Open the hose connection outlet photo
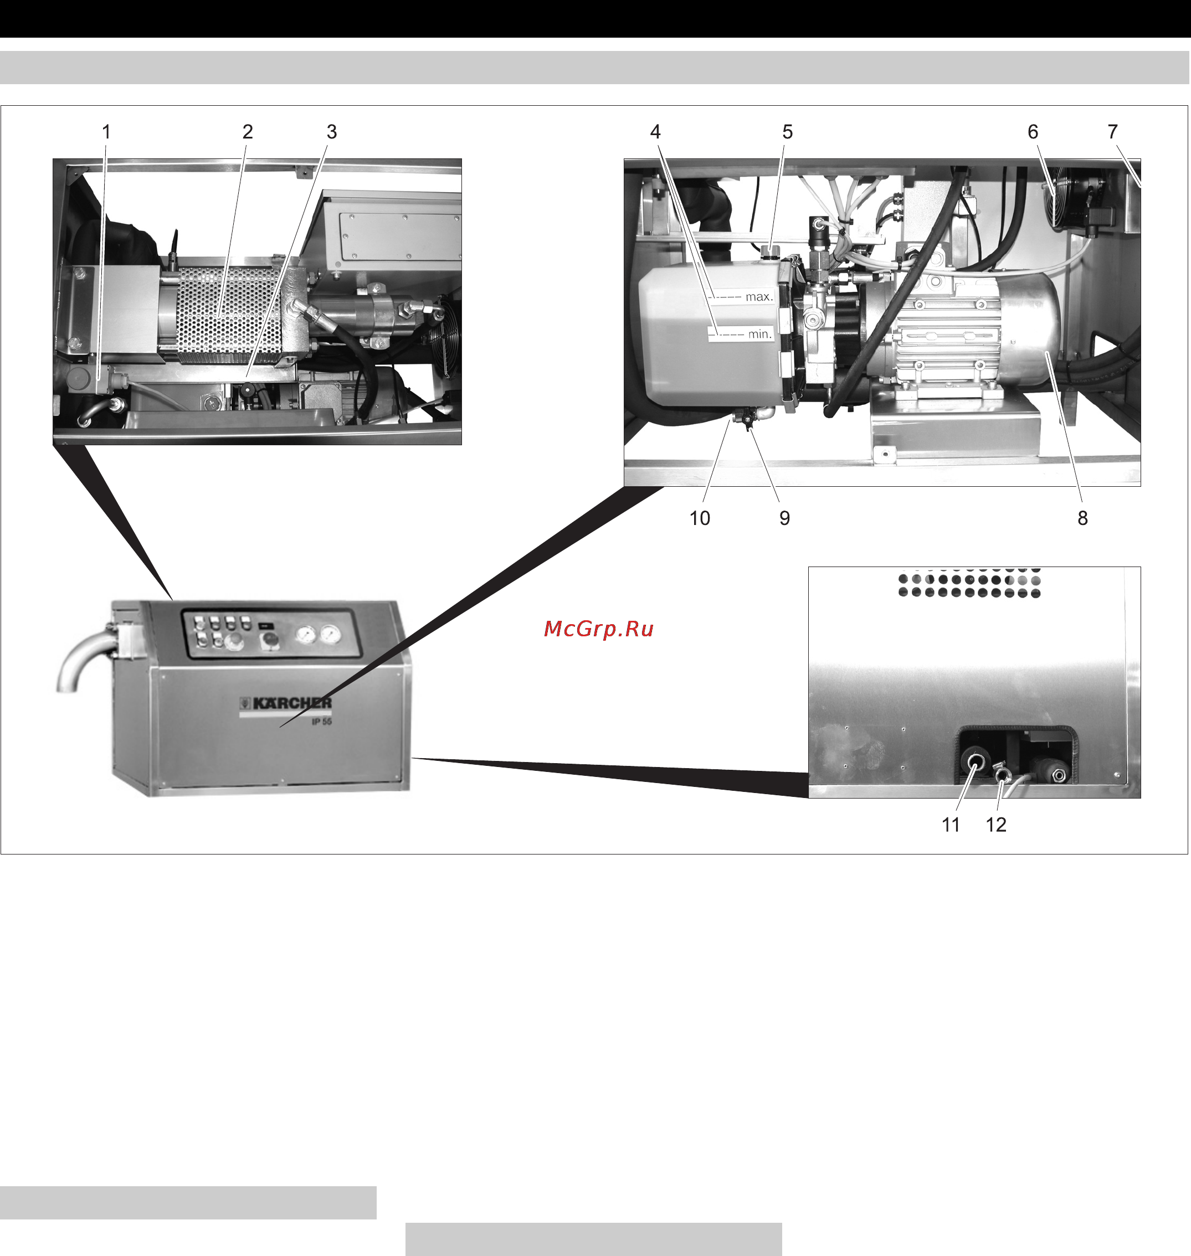This screenshot has height=1256, width=1191. click(974, 682)
